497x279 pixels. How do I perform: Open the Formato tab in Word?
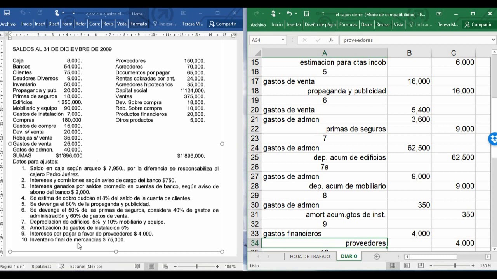click(x=139, y=24)
